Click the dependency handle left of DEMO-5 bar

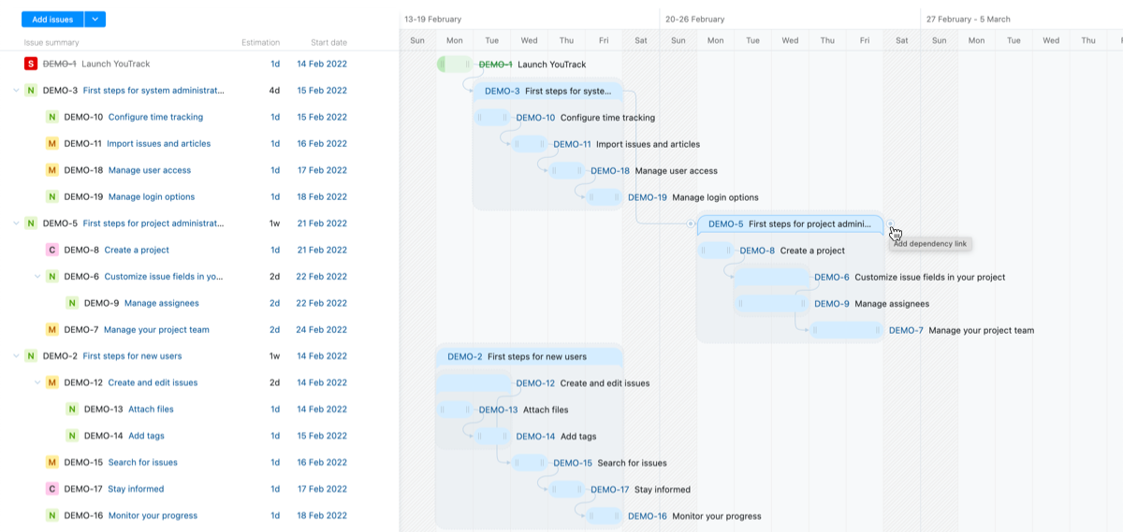691,224
